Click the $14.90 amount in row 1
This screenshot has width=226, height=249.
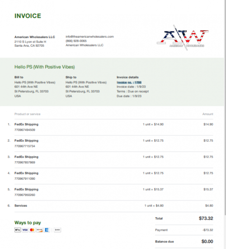click(x=208, y=124)
